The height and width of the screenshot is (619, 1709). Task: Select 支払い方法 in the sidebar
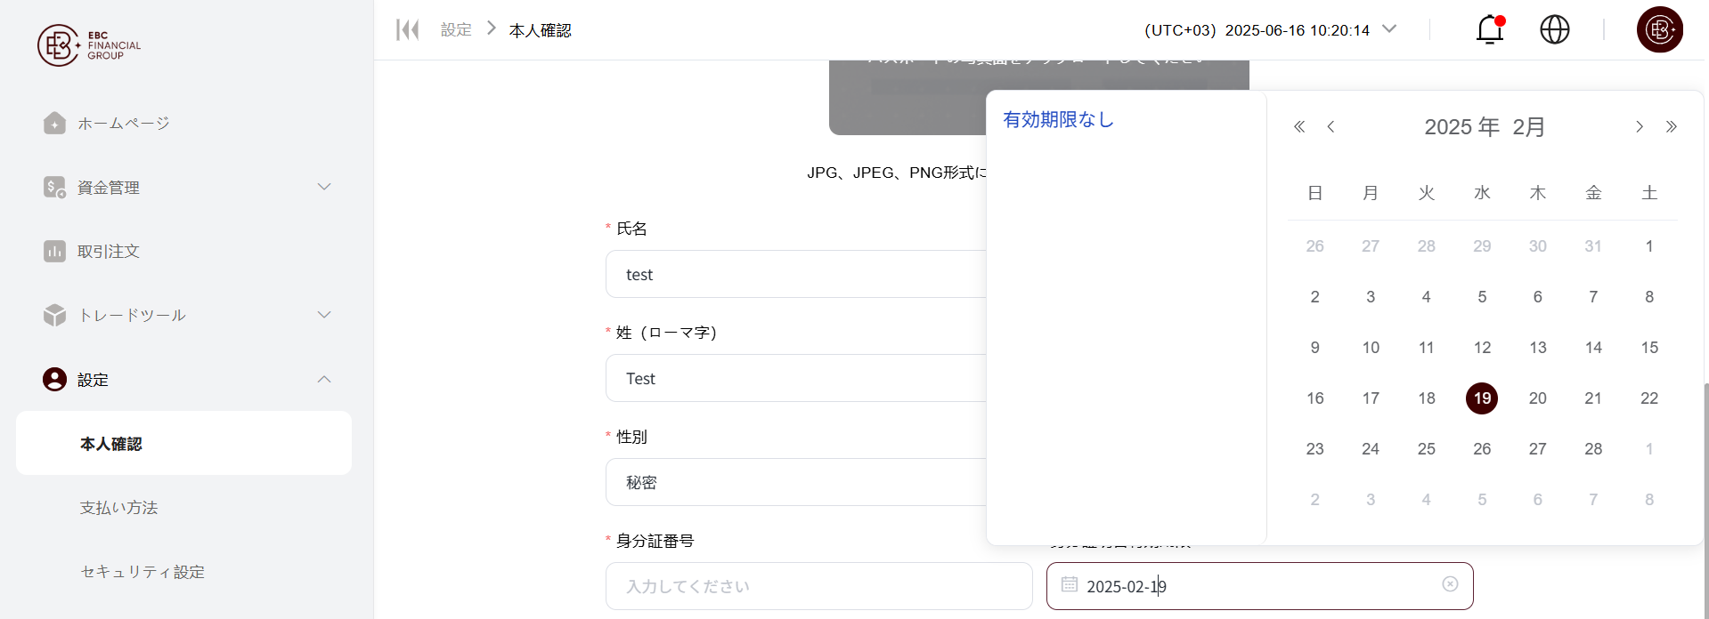pos(118,508)
